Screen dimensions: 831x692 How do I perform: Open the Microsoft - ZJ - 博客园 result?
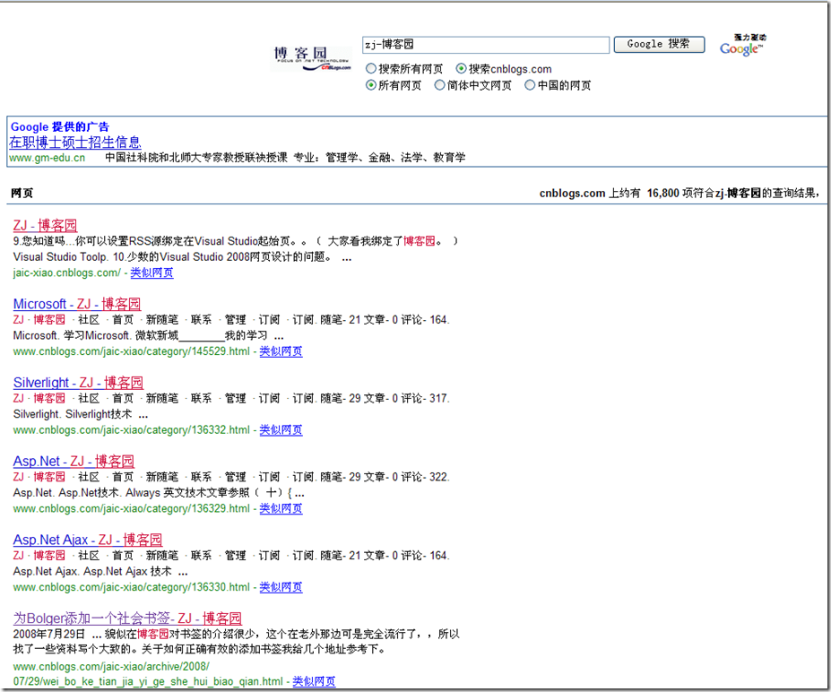tap(77, 304)
